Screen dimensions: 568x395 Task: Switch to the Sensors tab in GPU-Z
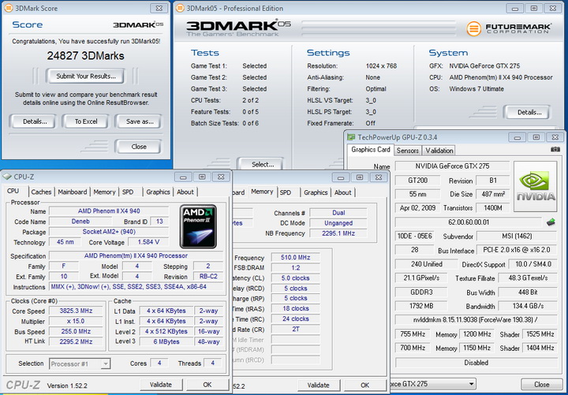(x=408, y=151)
